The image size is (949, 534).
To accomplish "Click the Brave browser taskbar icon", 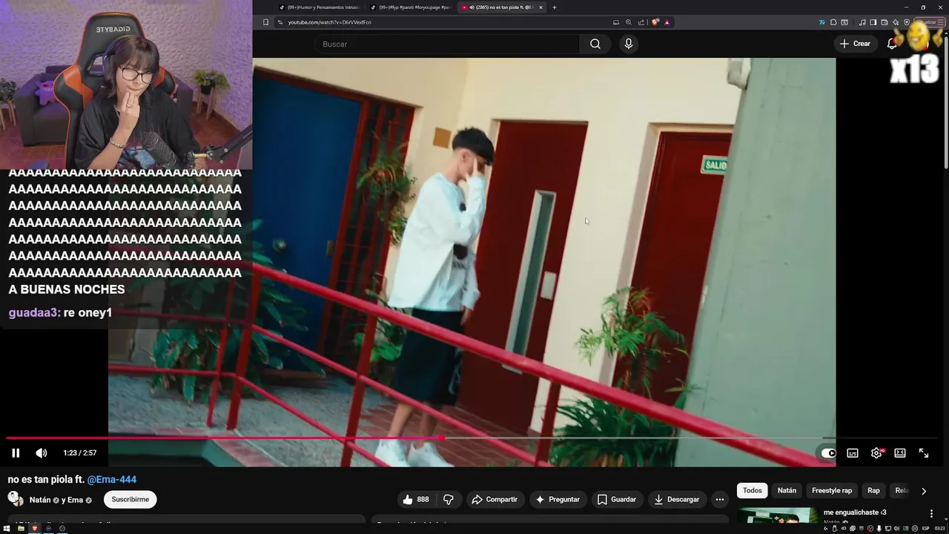I will (x=34, y=528).
